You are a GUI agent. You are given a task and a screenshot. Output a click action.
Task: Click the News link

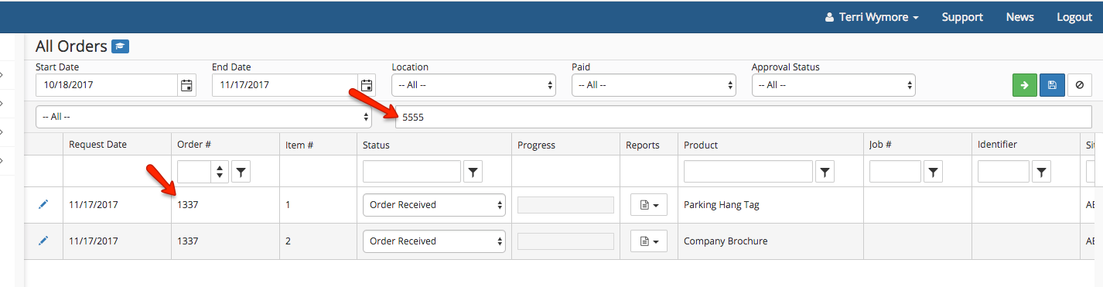pyautogui.click(x=1020, y=17)
